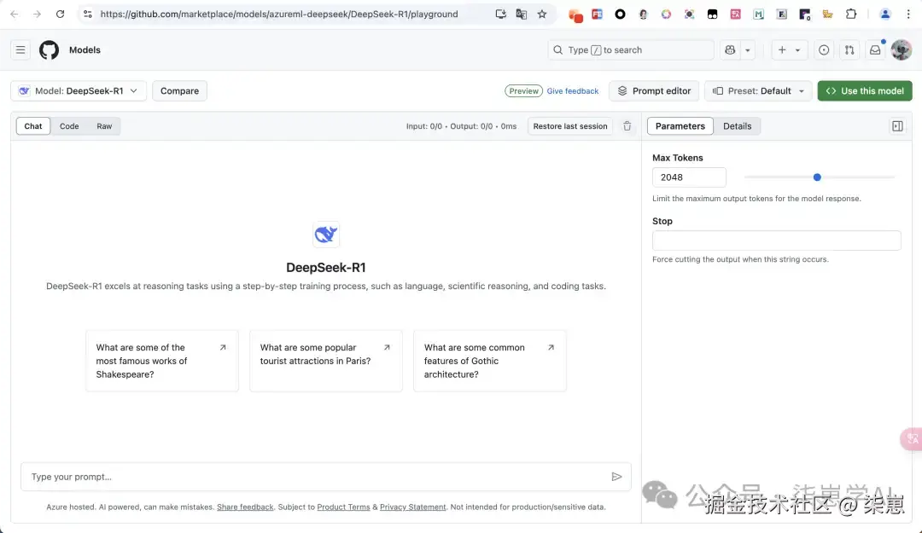The width and height of the screenshot is (922, 533).
Task: Click Restore last session button
Action: 569,125
